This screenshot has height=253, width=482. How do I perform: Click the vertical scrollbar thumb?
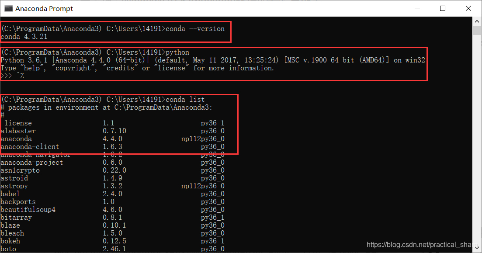pyautogui.click(x=477, y=31)
